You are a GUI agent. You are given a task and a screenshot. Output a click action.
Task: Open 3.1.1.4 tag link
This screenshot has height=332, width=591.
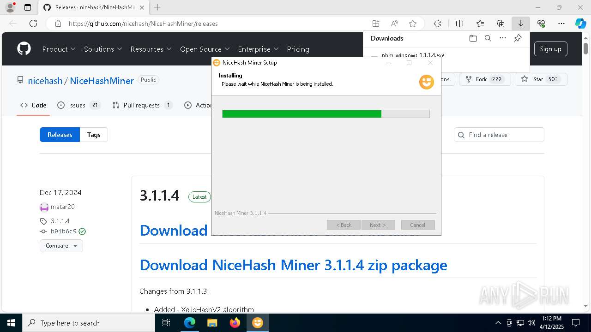coord(60,221)
